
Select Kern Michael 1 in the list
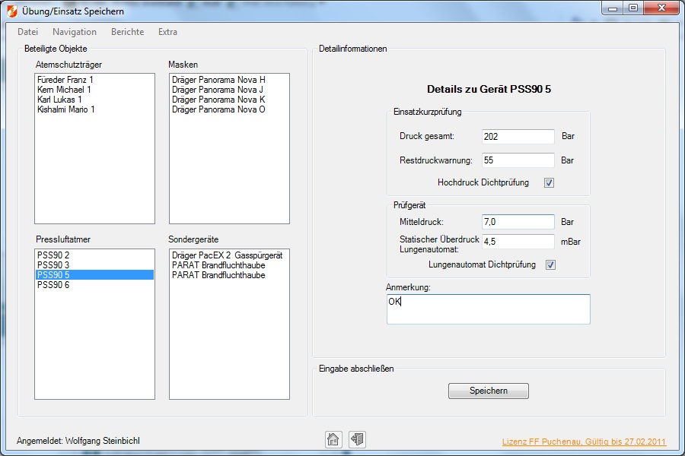click(x=94, y=90)
